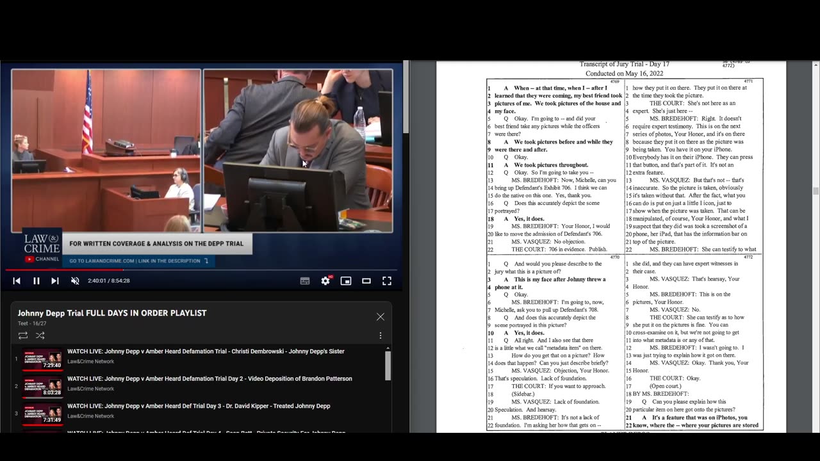Image resolution: width=820 pixels, height=461 pixels.
Task: Click 'MS. VASQUEZ: That's hearsay, Your' line
Action: [694, 279]
